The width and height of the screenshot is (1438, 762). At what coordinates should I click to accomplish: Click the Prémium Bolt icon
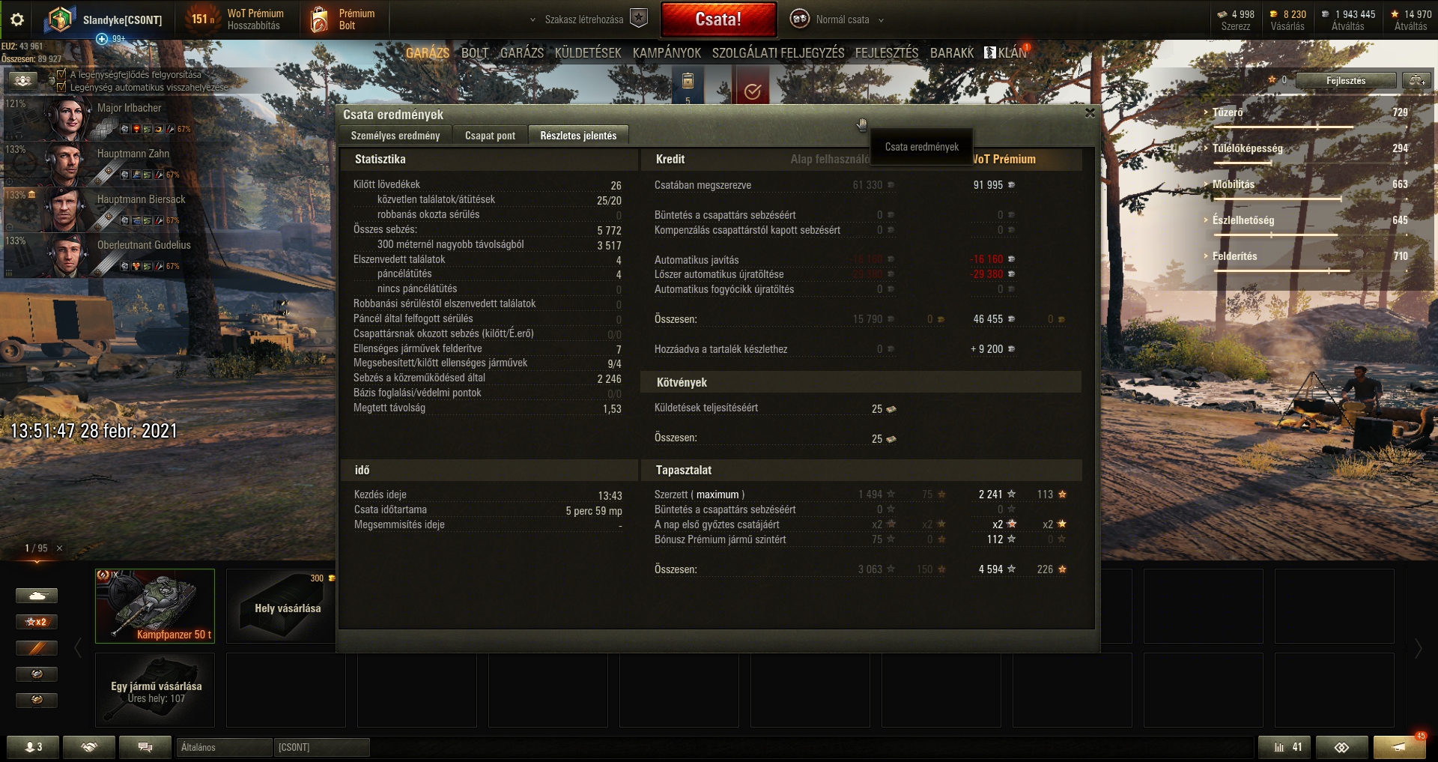(320, 19)
